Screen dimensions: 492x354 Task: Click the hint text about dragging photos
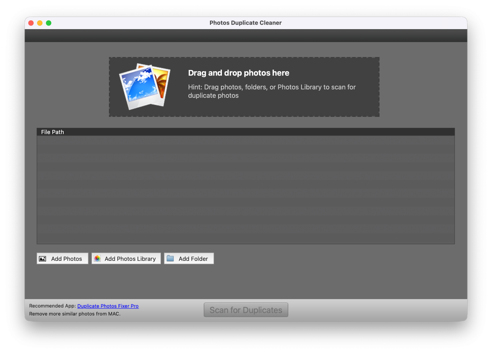272,91
